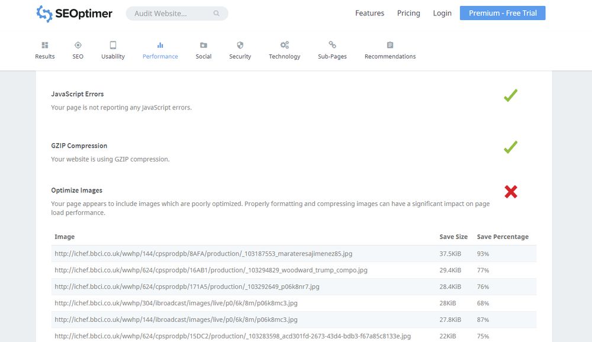Viewport: 592px width, 342px height.
Task: Click the Social folder icon
Action: click(x=204, y=45)
